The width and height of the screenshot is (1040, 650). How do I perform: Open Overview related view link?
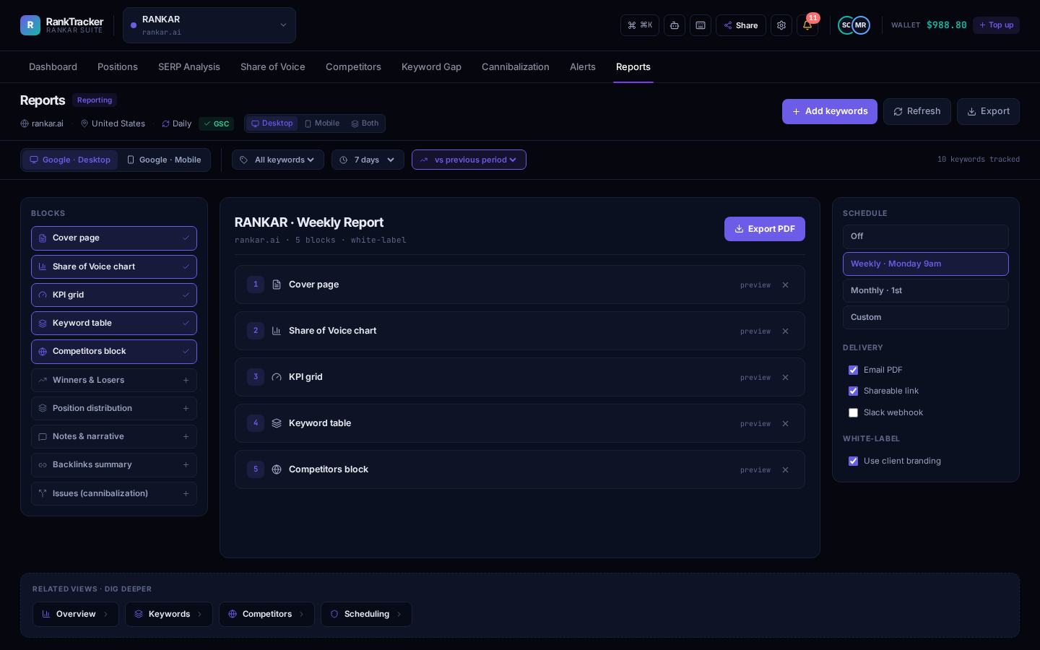pos(76,614)
